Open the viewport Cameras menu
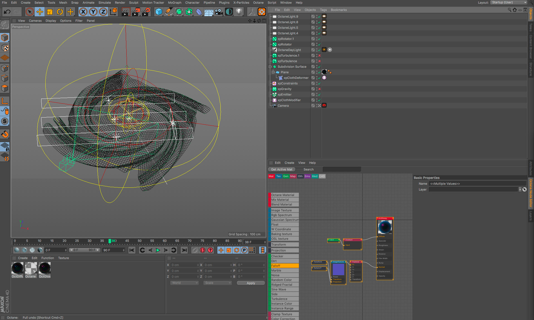This screenshot has width=534, height=320. (x=35, y=21)
